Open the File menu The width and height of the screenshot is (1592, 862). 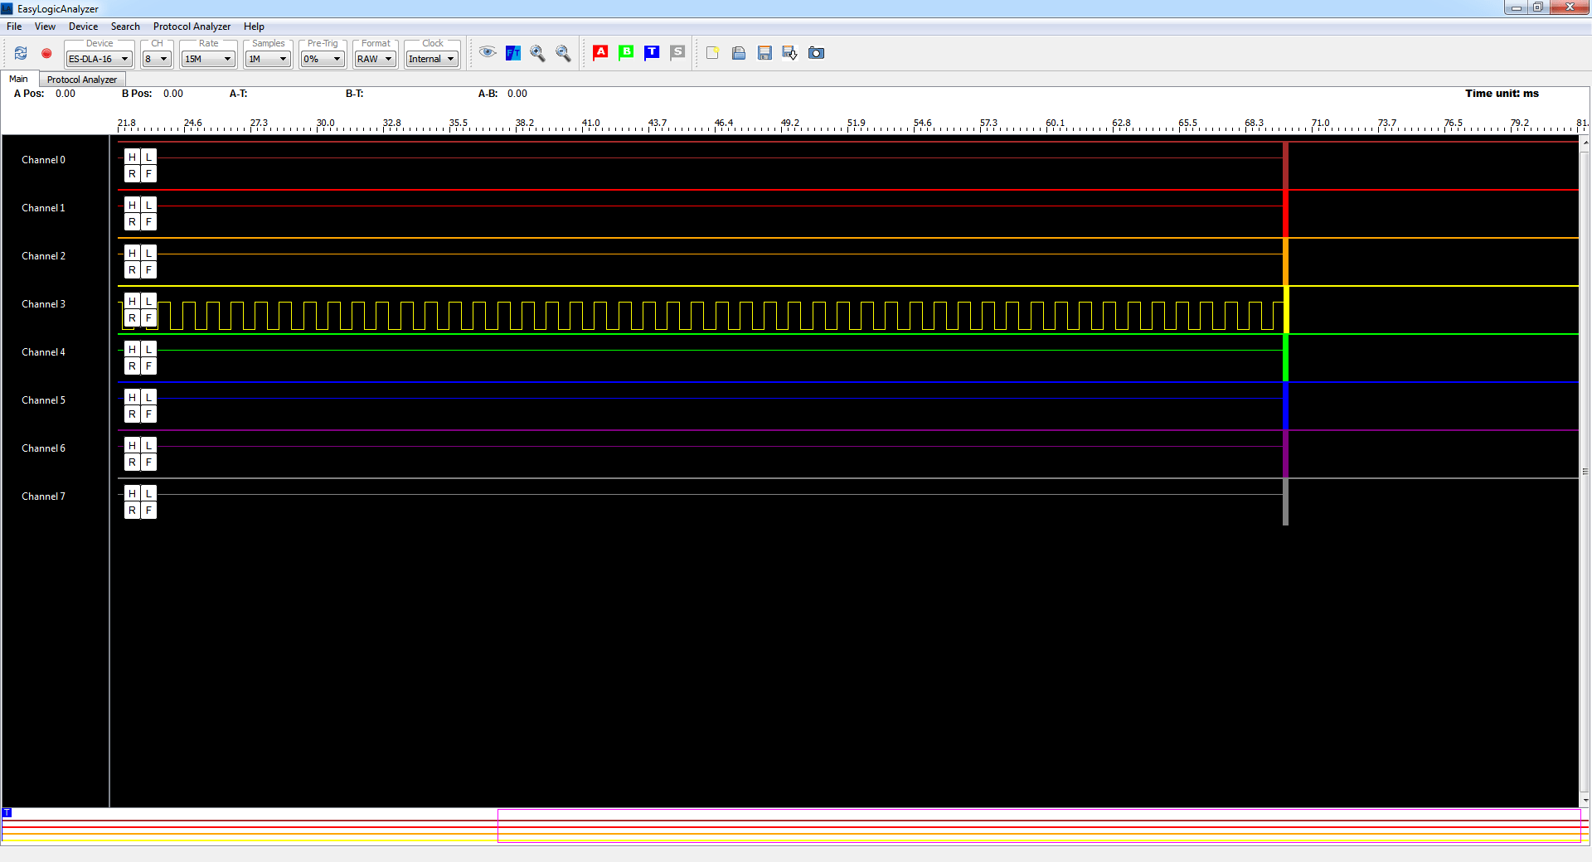point(14,27)
